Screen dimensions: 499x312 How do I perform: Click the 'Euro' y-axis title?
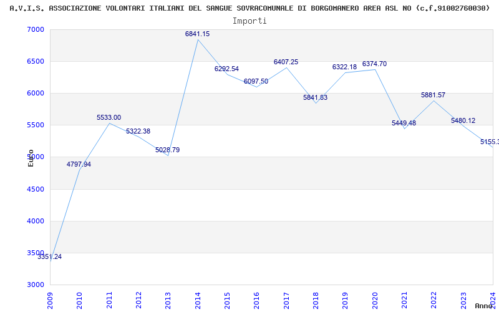31,158
